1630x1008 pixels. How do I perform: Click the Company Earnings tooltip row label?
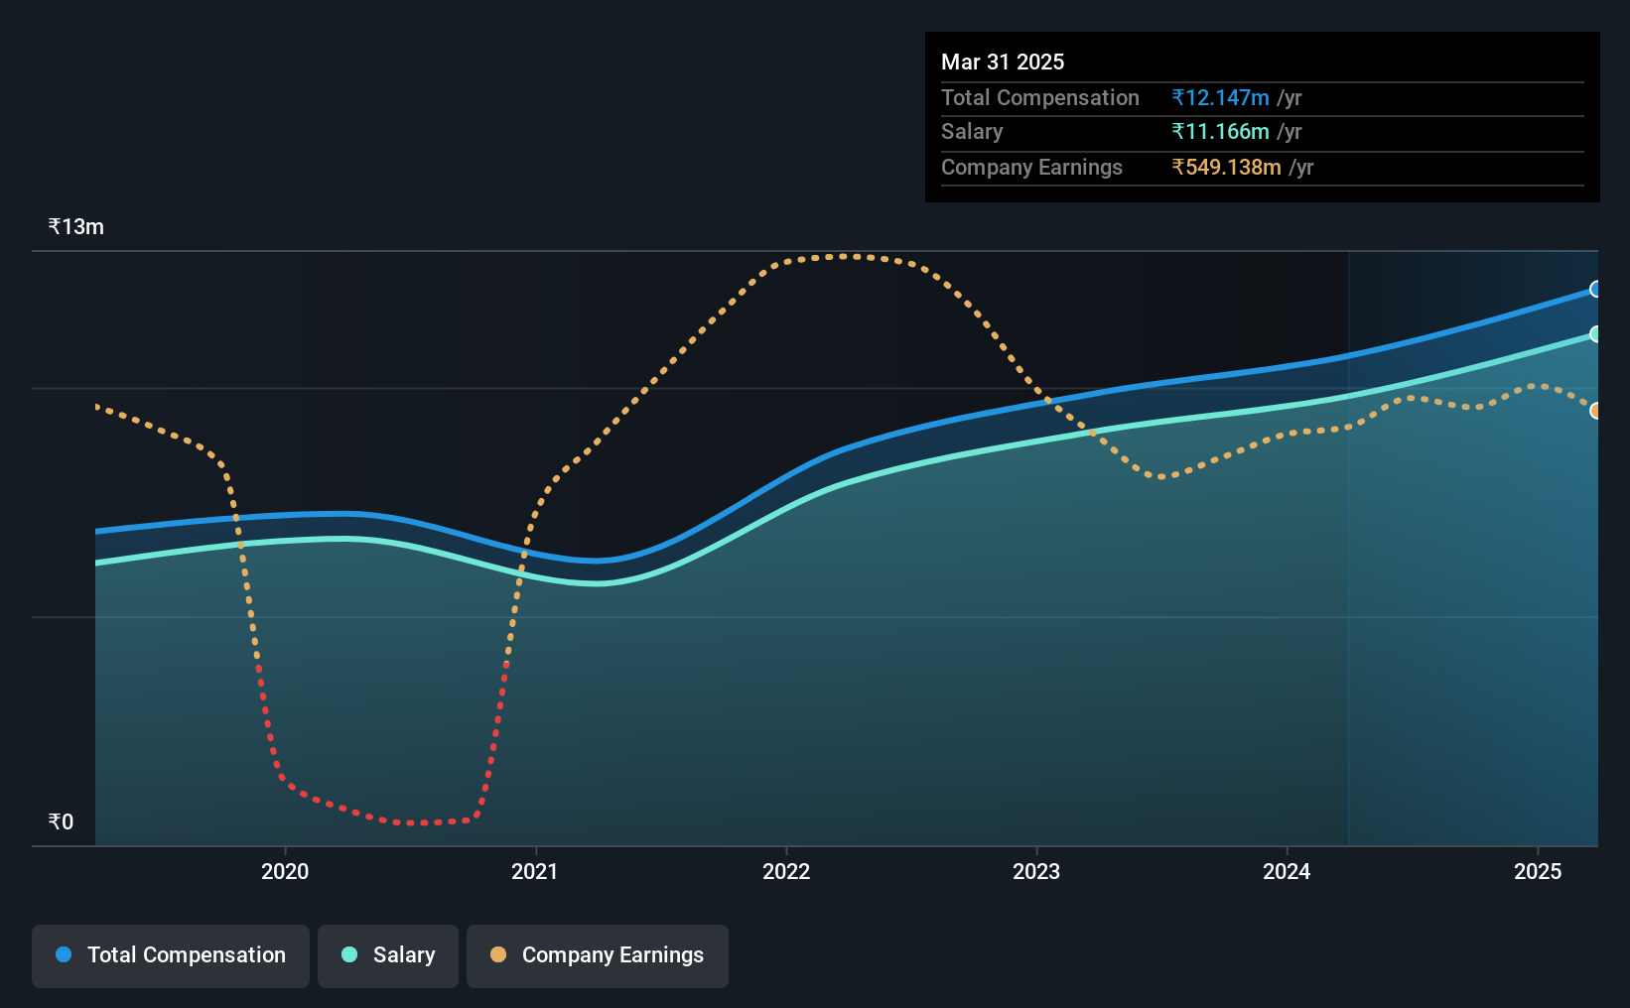(1031, 167)
